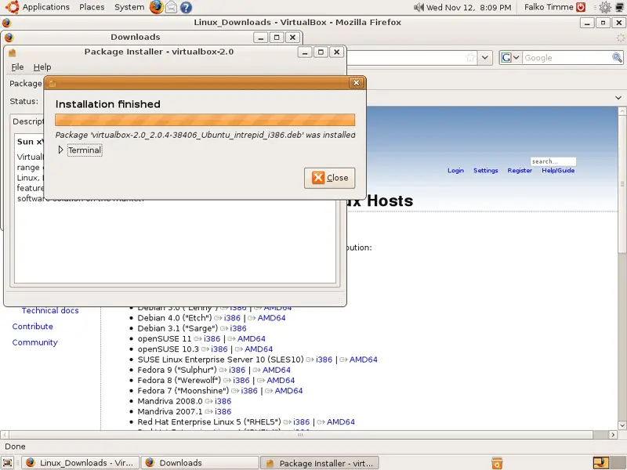
Task: Open the Contribute sidebar link
Action: (x=32, y=327)
